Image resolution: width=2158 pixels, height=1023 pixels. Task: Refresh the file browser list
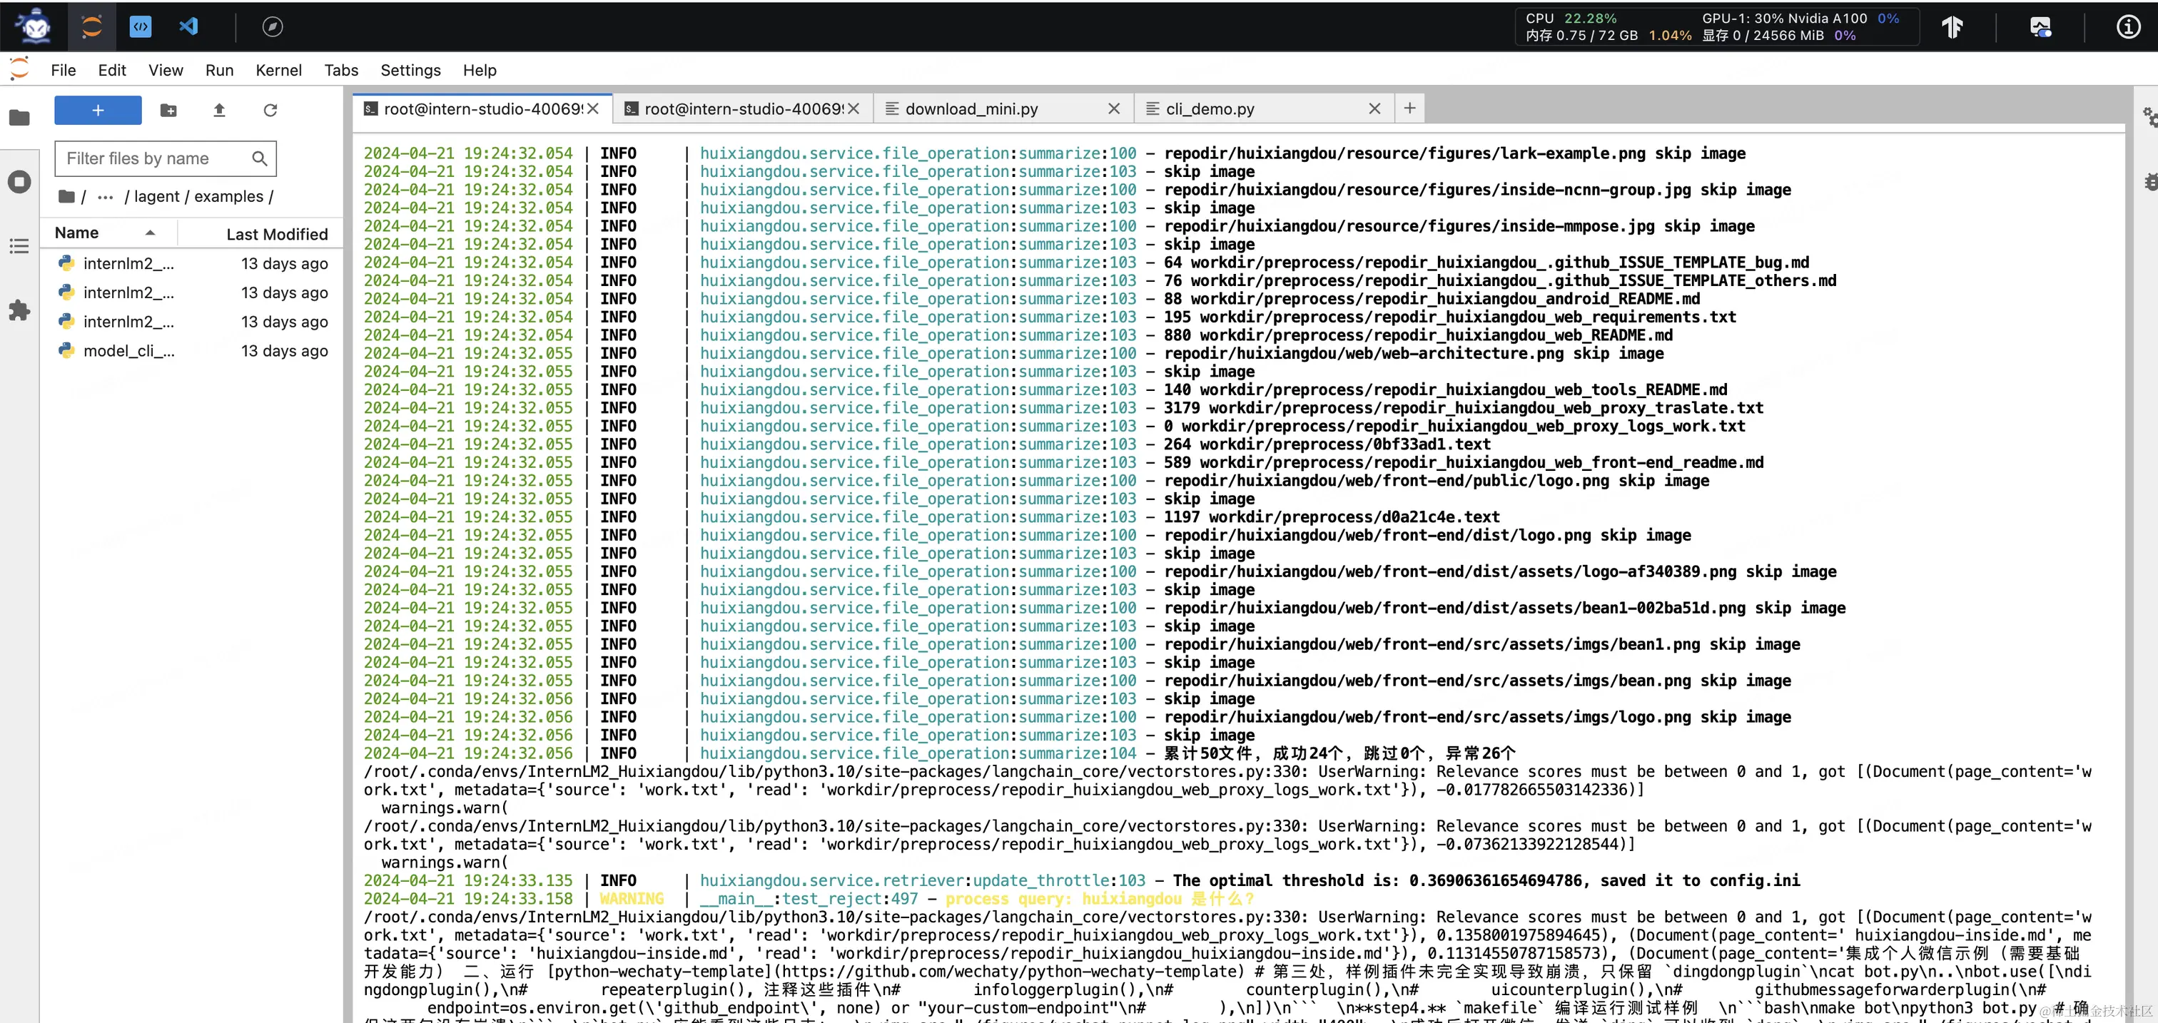[x=270, y=111]
